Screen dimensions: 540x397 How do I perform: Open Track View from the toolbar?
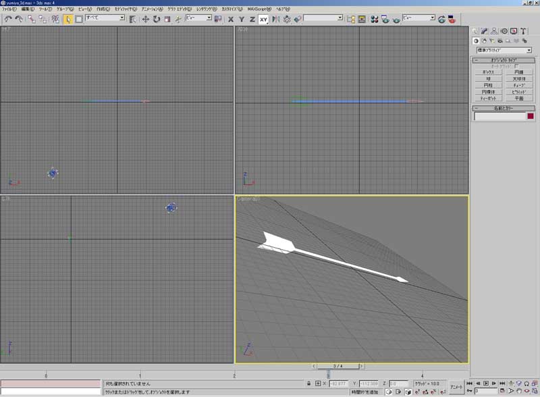[351, 19]
